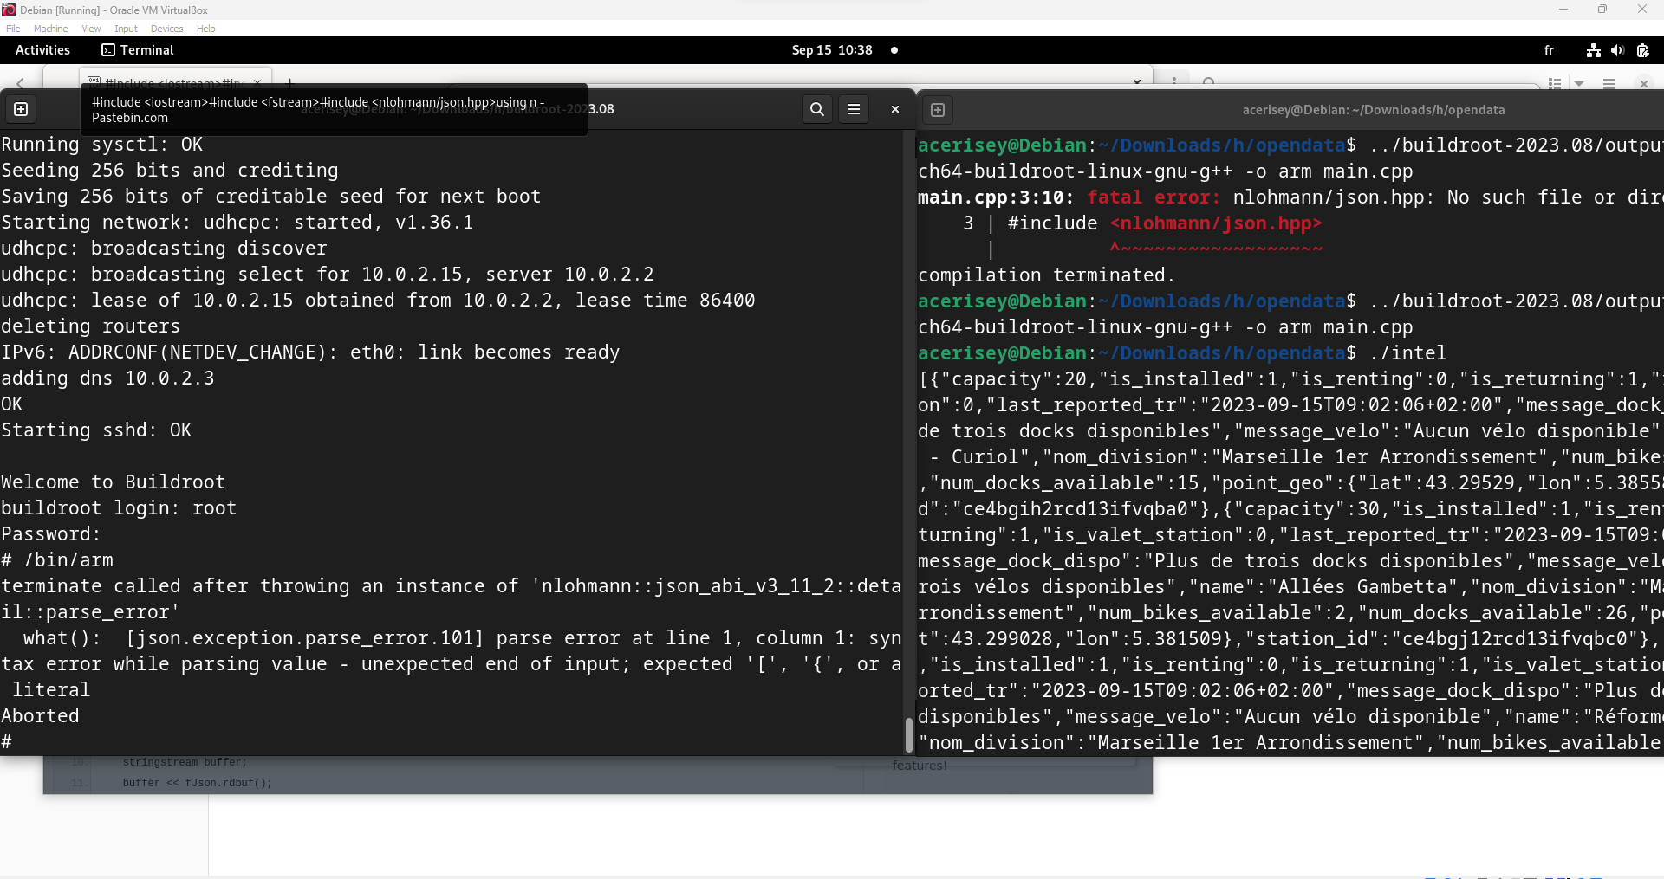Image resolution: width=1664 pixels, height=879 pixels.
Task: Click 'compilation terminated.' line
Action: tap(1046, 275)
